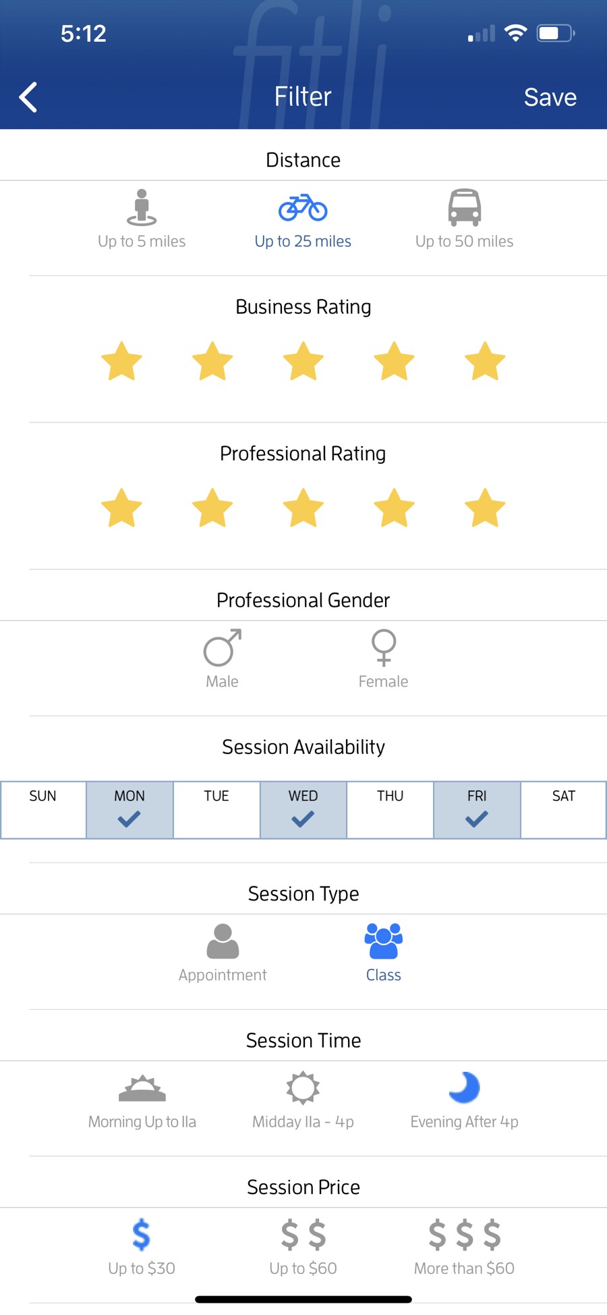Uncheck FRI session availability
The height and width of the screenshot is (1315, 607).
[477, 809]
